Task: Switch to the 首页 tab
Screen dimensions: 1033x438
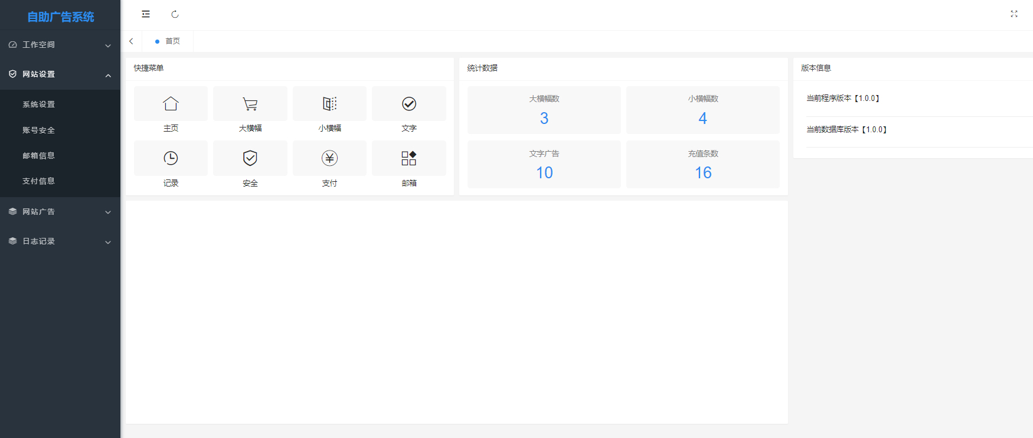Action: (172, 41)
